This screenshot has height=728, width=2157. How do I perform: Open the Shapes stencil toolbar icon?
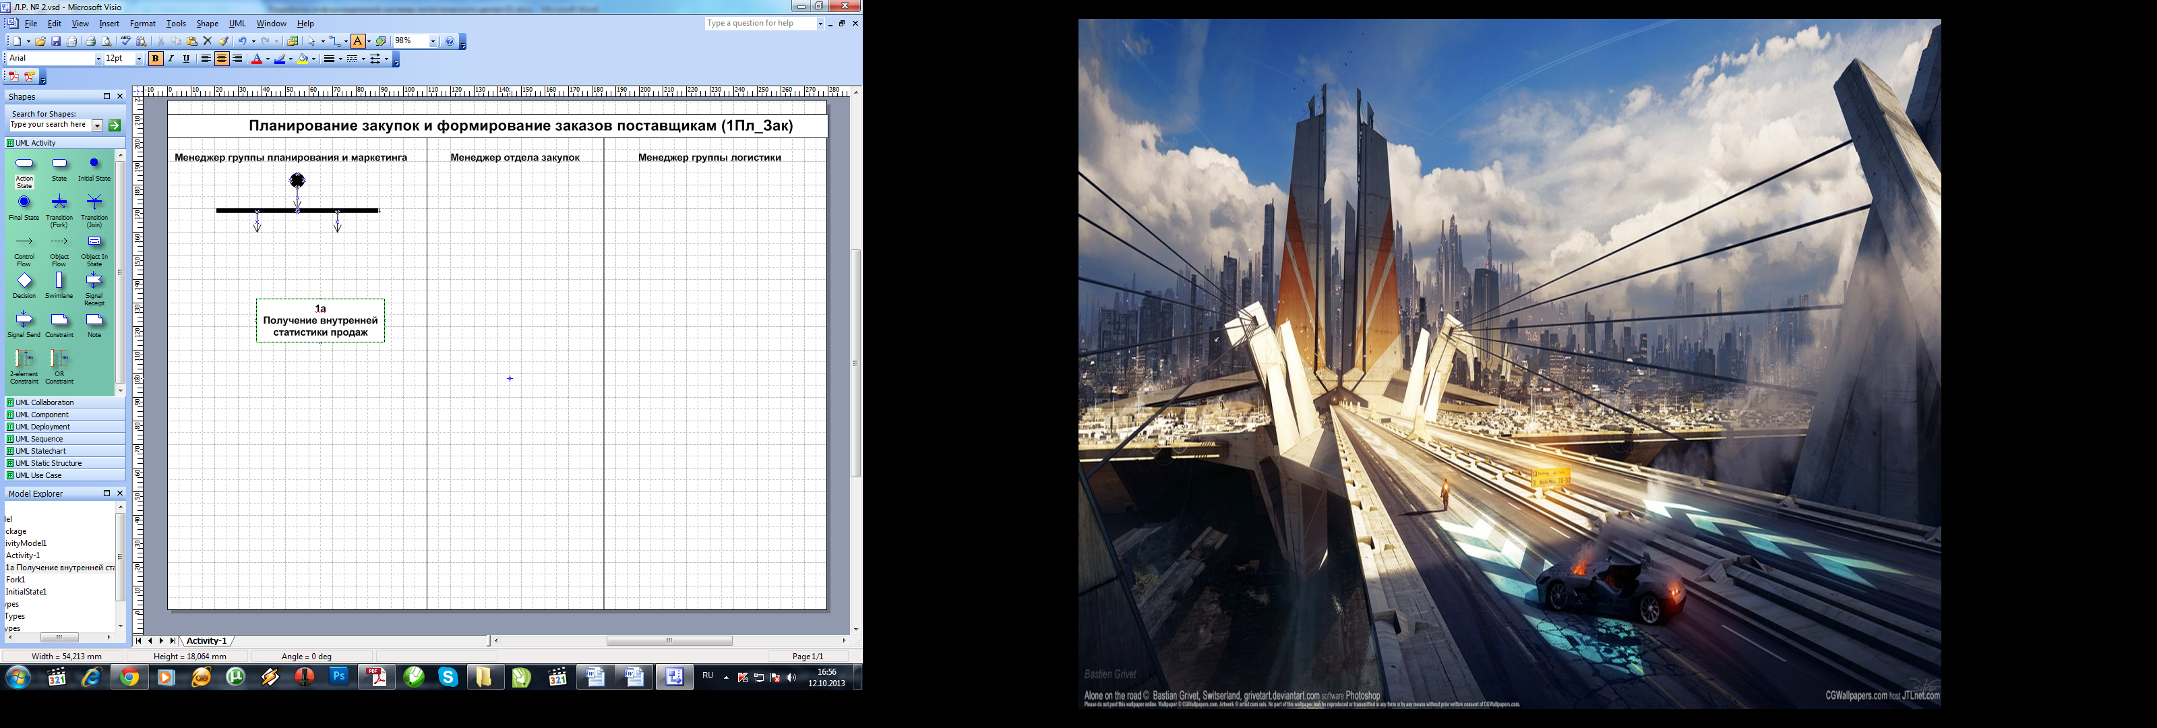pyautogui.click(x=293, y=41)
